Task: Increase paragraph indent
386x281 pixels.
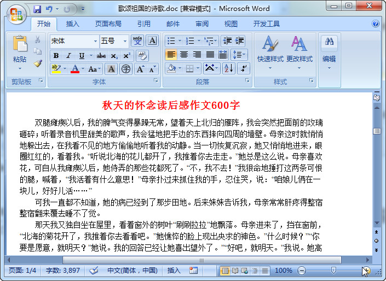Action: tap(239, 40)
